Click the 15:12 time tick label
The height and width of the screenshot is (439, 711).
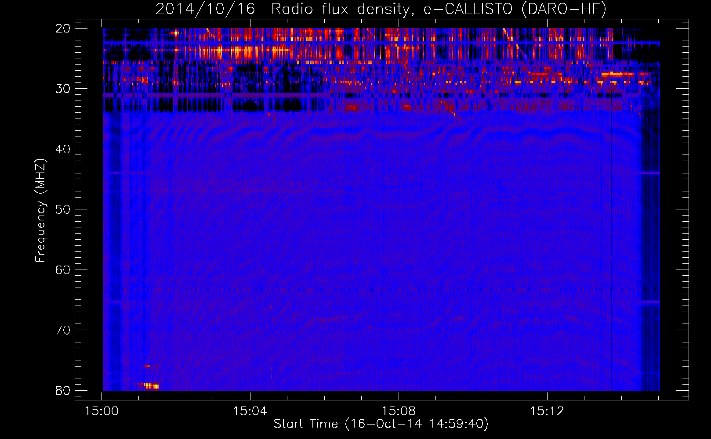coord(547,411)
